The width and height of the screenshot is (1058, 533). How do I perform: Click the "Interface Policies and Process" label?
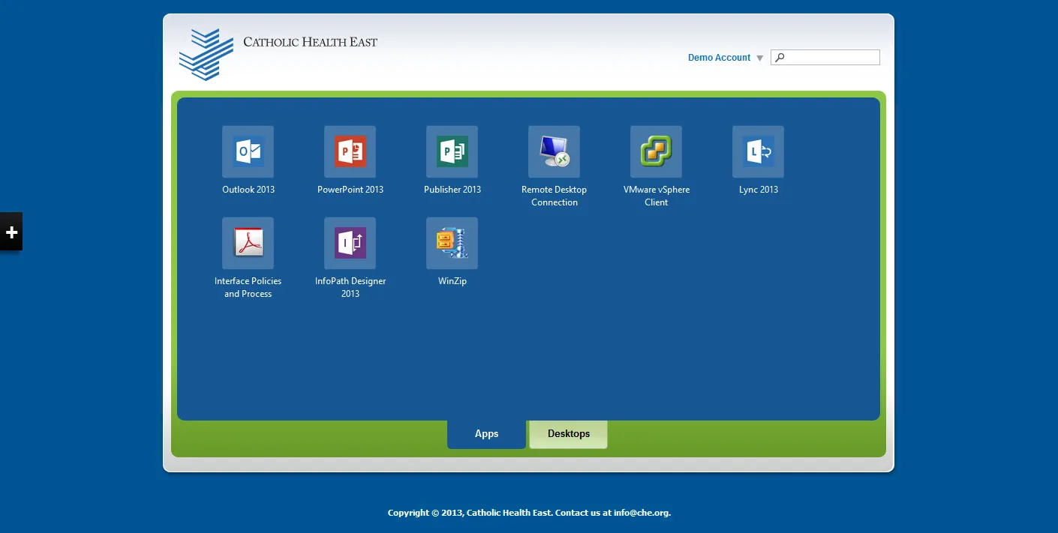[x=248, y=287]
